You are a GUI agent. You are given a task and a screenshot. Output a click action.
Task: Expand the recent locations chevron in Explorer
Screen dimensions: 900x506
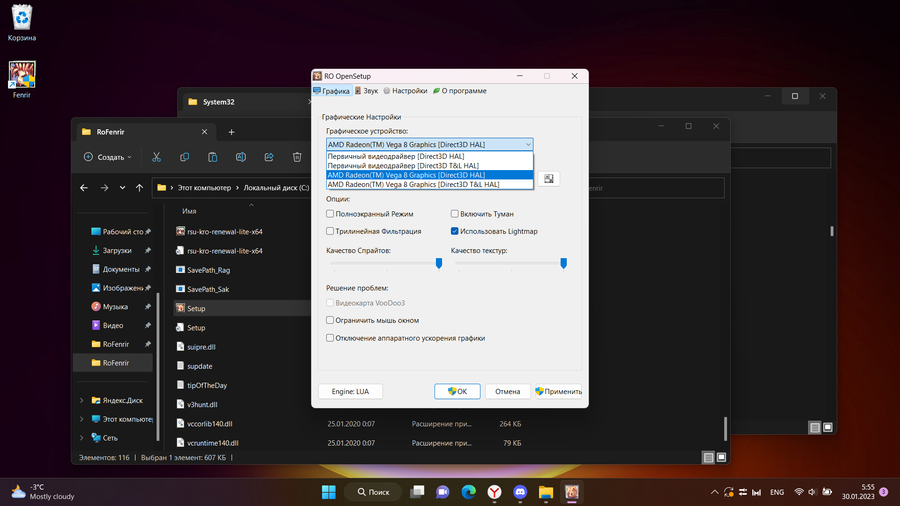point(122,188)
